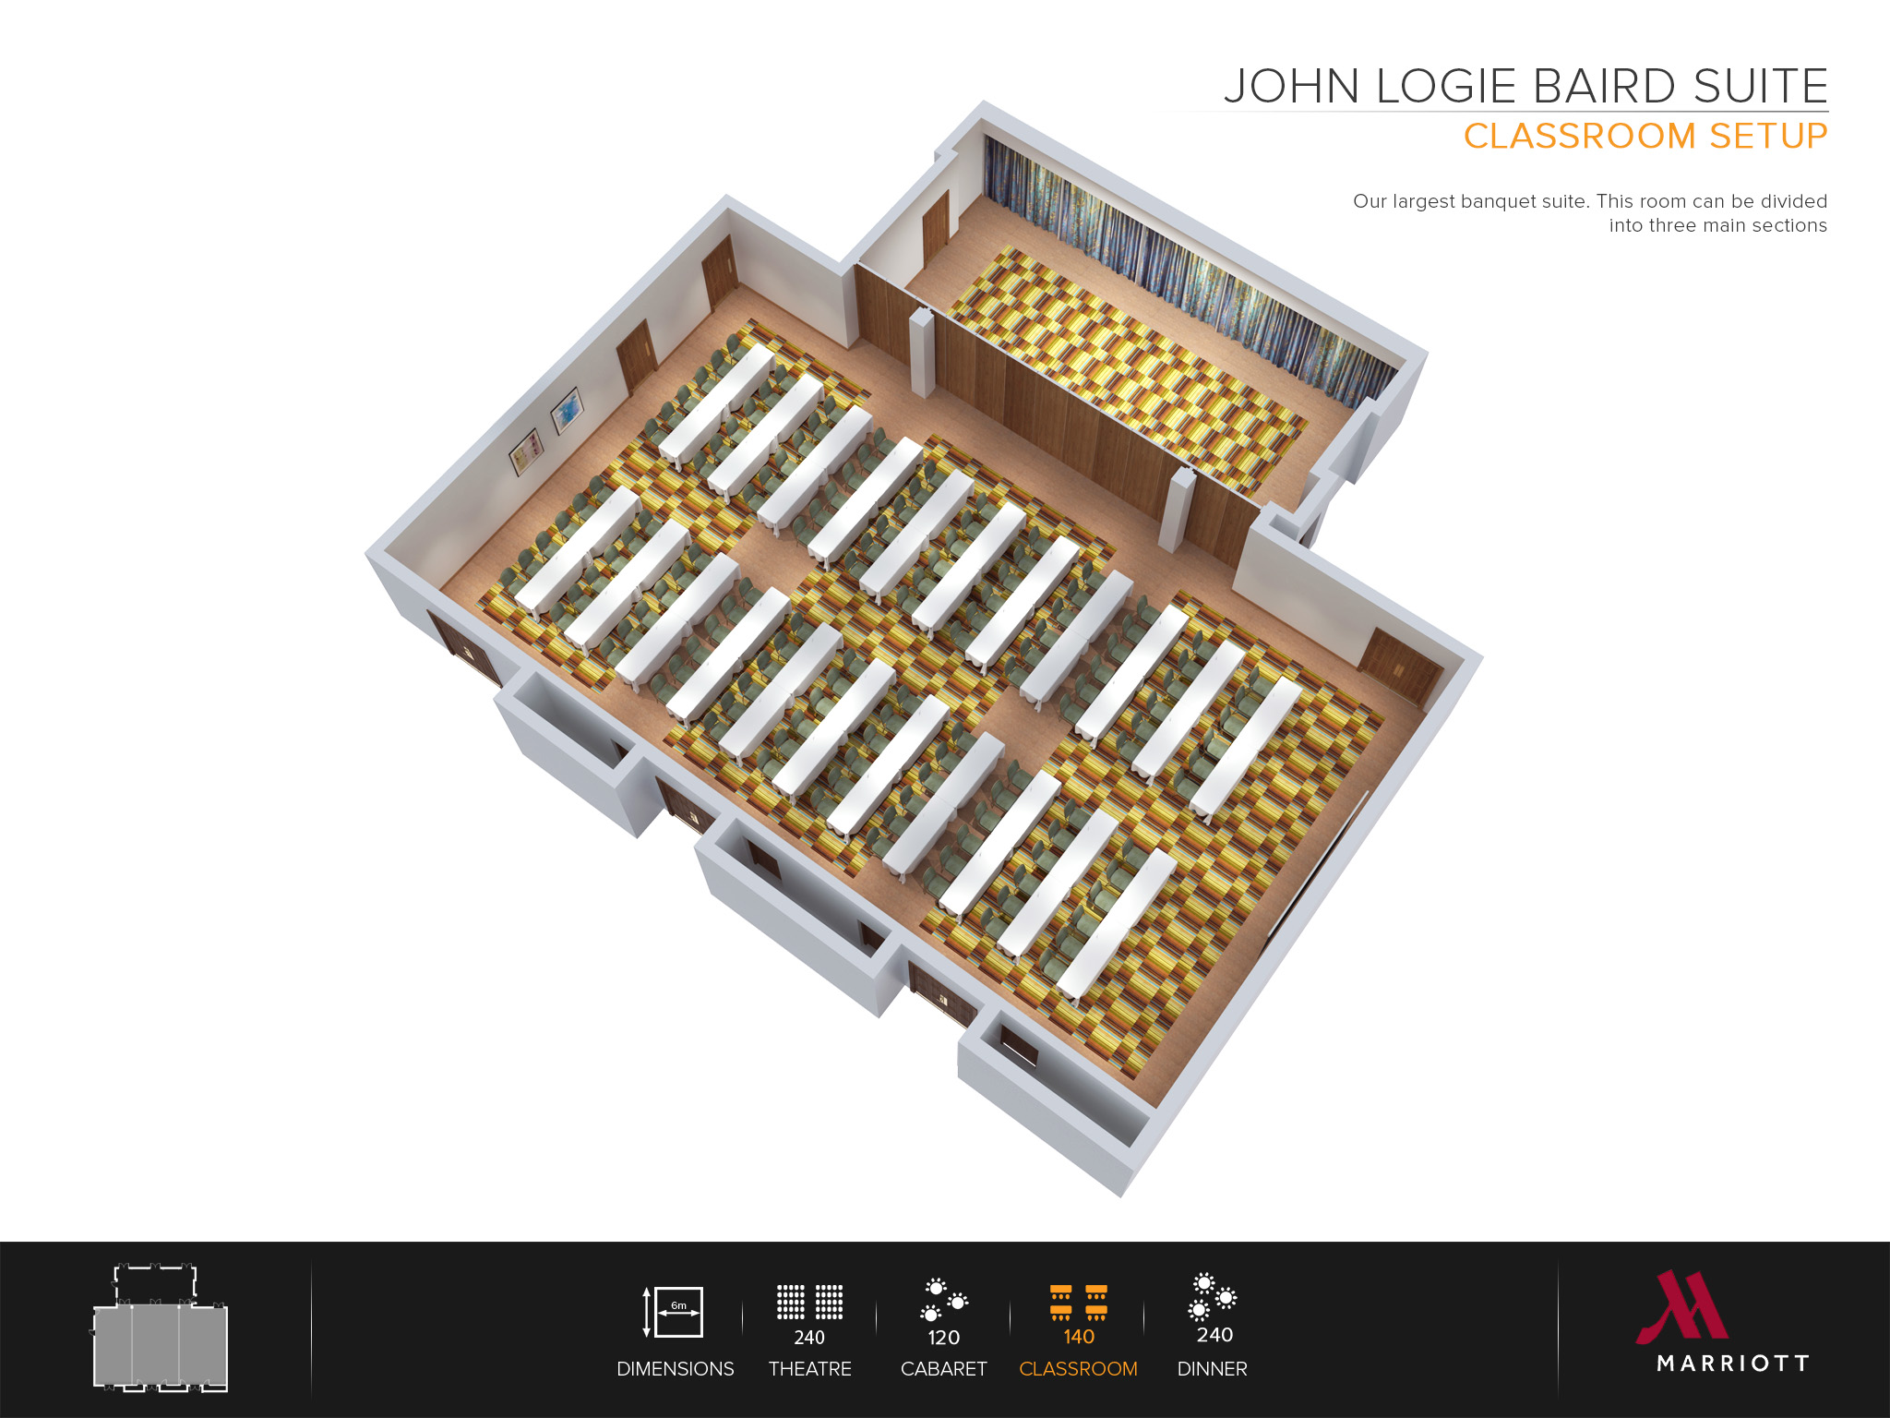The height and width of the screenshot is (1418, 1890).
Task: Expand the 120 Cabaret capacity details
Action: click(943, 1337)
